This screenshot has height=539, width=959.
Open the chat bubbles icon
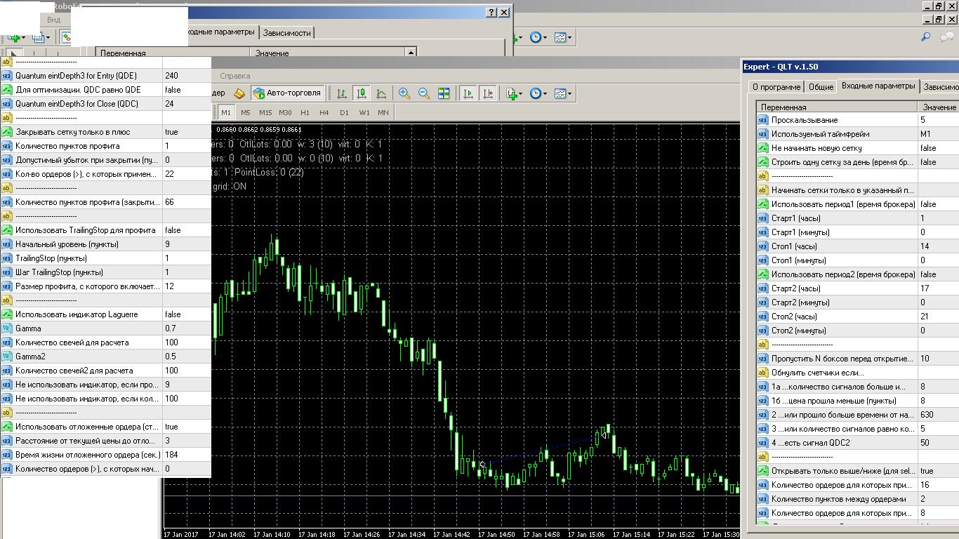click(946, 37)
